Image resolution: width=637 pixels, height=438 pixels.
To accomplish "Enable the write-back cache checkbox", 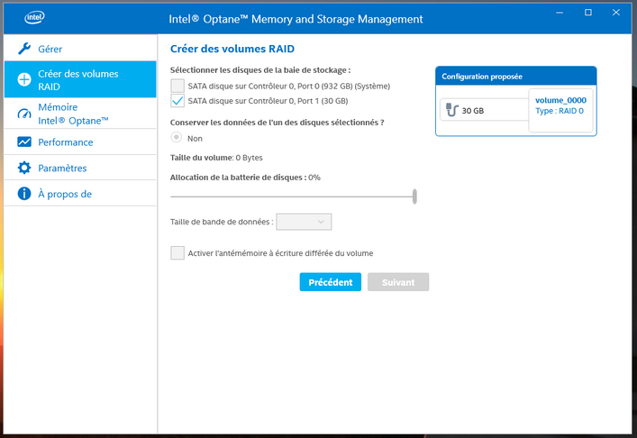I will click(x=177, y=253).
